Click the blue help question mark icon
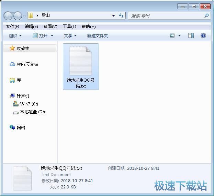 [x=203, y=35]
